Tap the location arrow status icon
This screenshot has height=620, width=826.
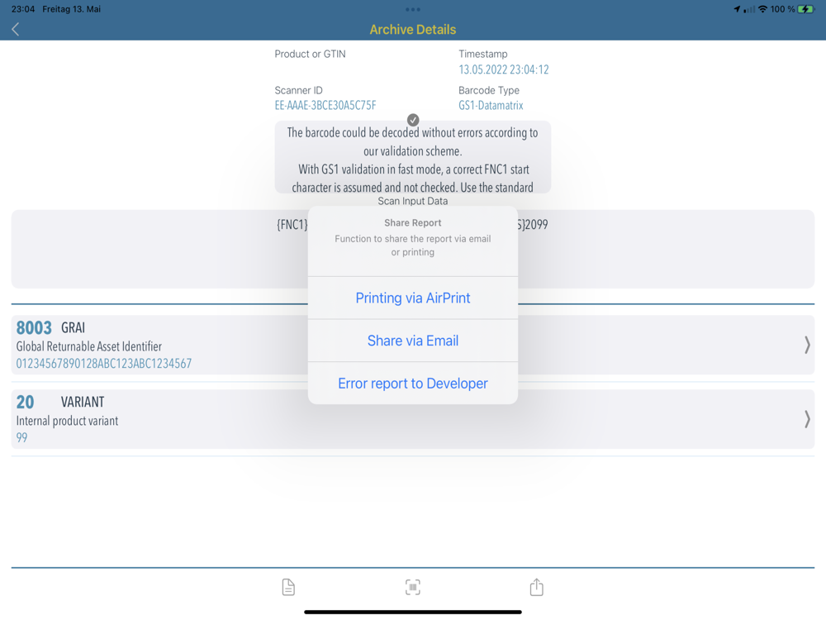[737, 9]
